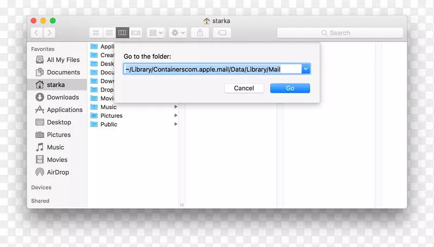Viewport: 434px width, 247px height.
Task: Open AirDrop in sidebar
Action: (x=58, y=172)
